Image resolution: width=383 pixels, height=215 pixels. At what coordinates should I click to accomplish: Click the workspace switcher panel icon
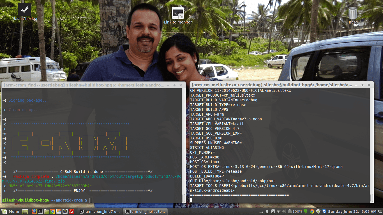tap(380, 211)
